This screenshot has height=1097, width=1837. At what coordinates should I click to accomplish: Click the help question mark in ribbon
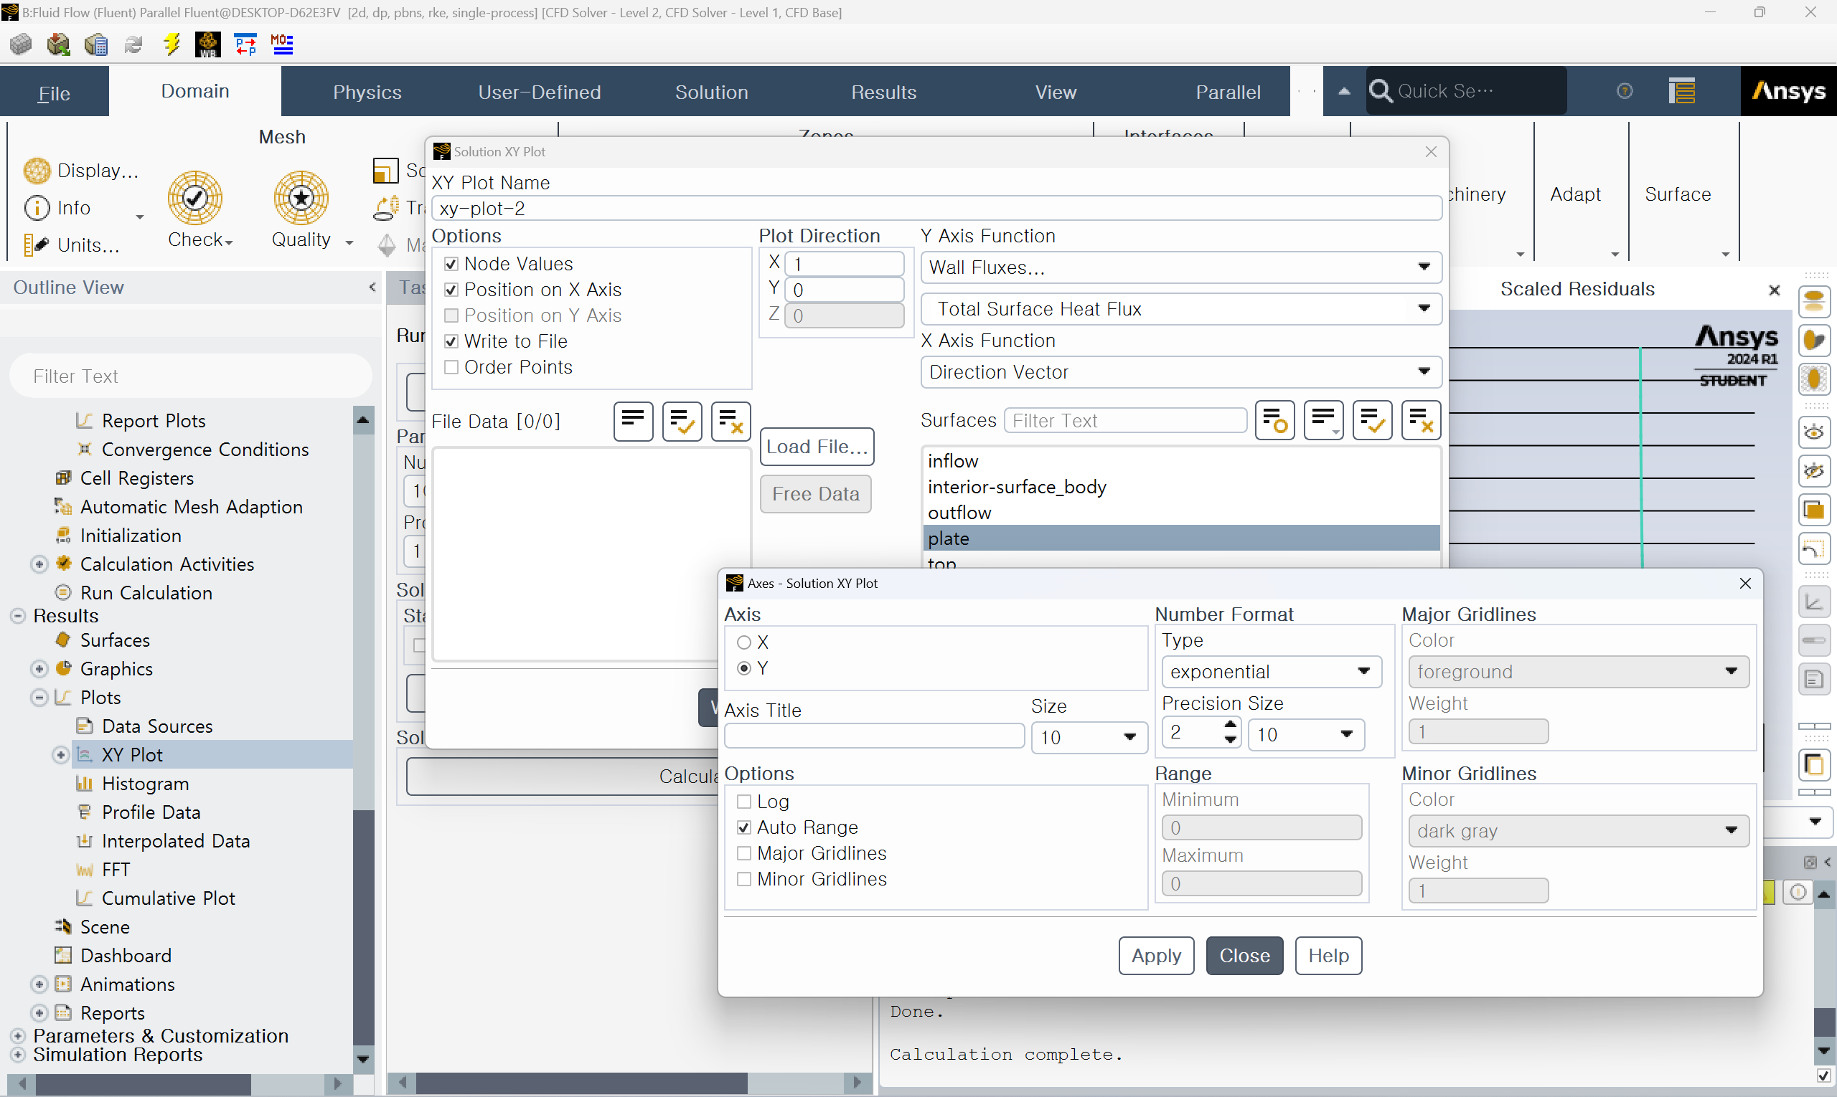[x=1625, y=91]
